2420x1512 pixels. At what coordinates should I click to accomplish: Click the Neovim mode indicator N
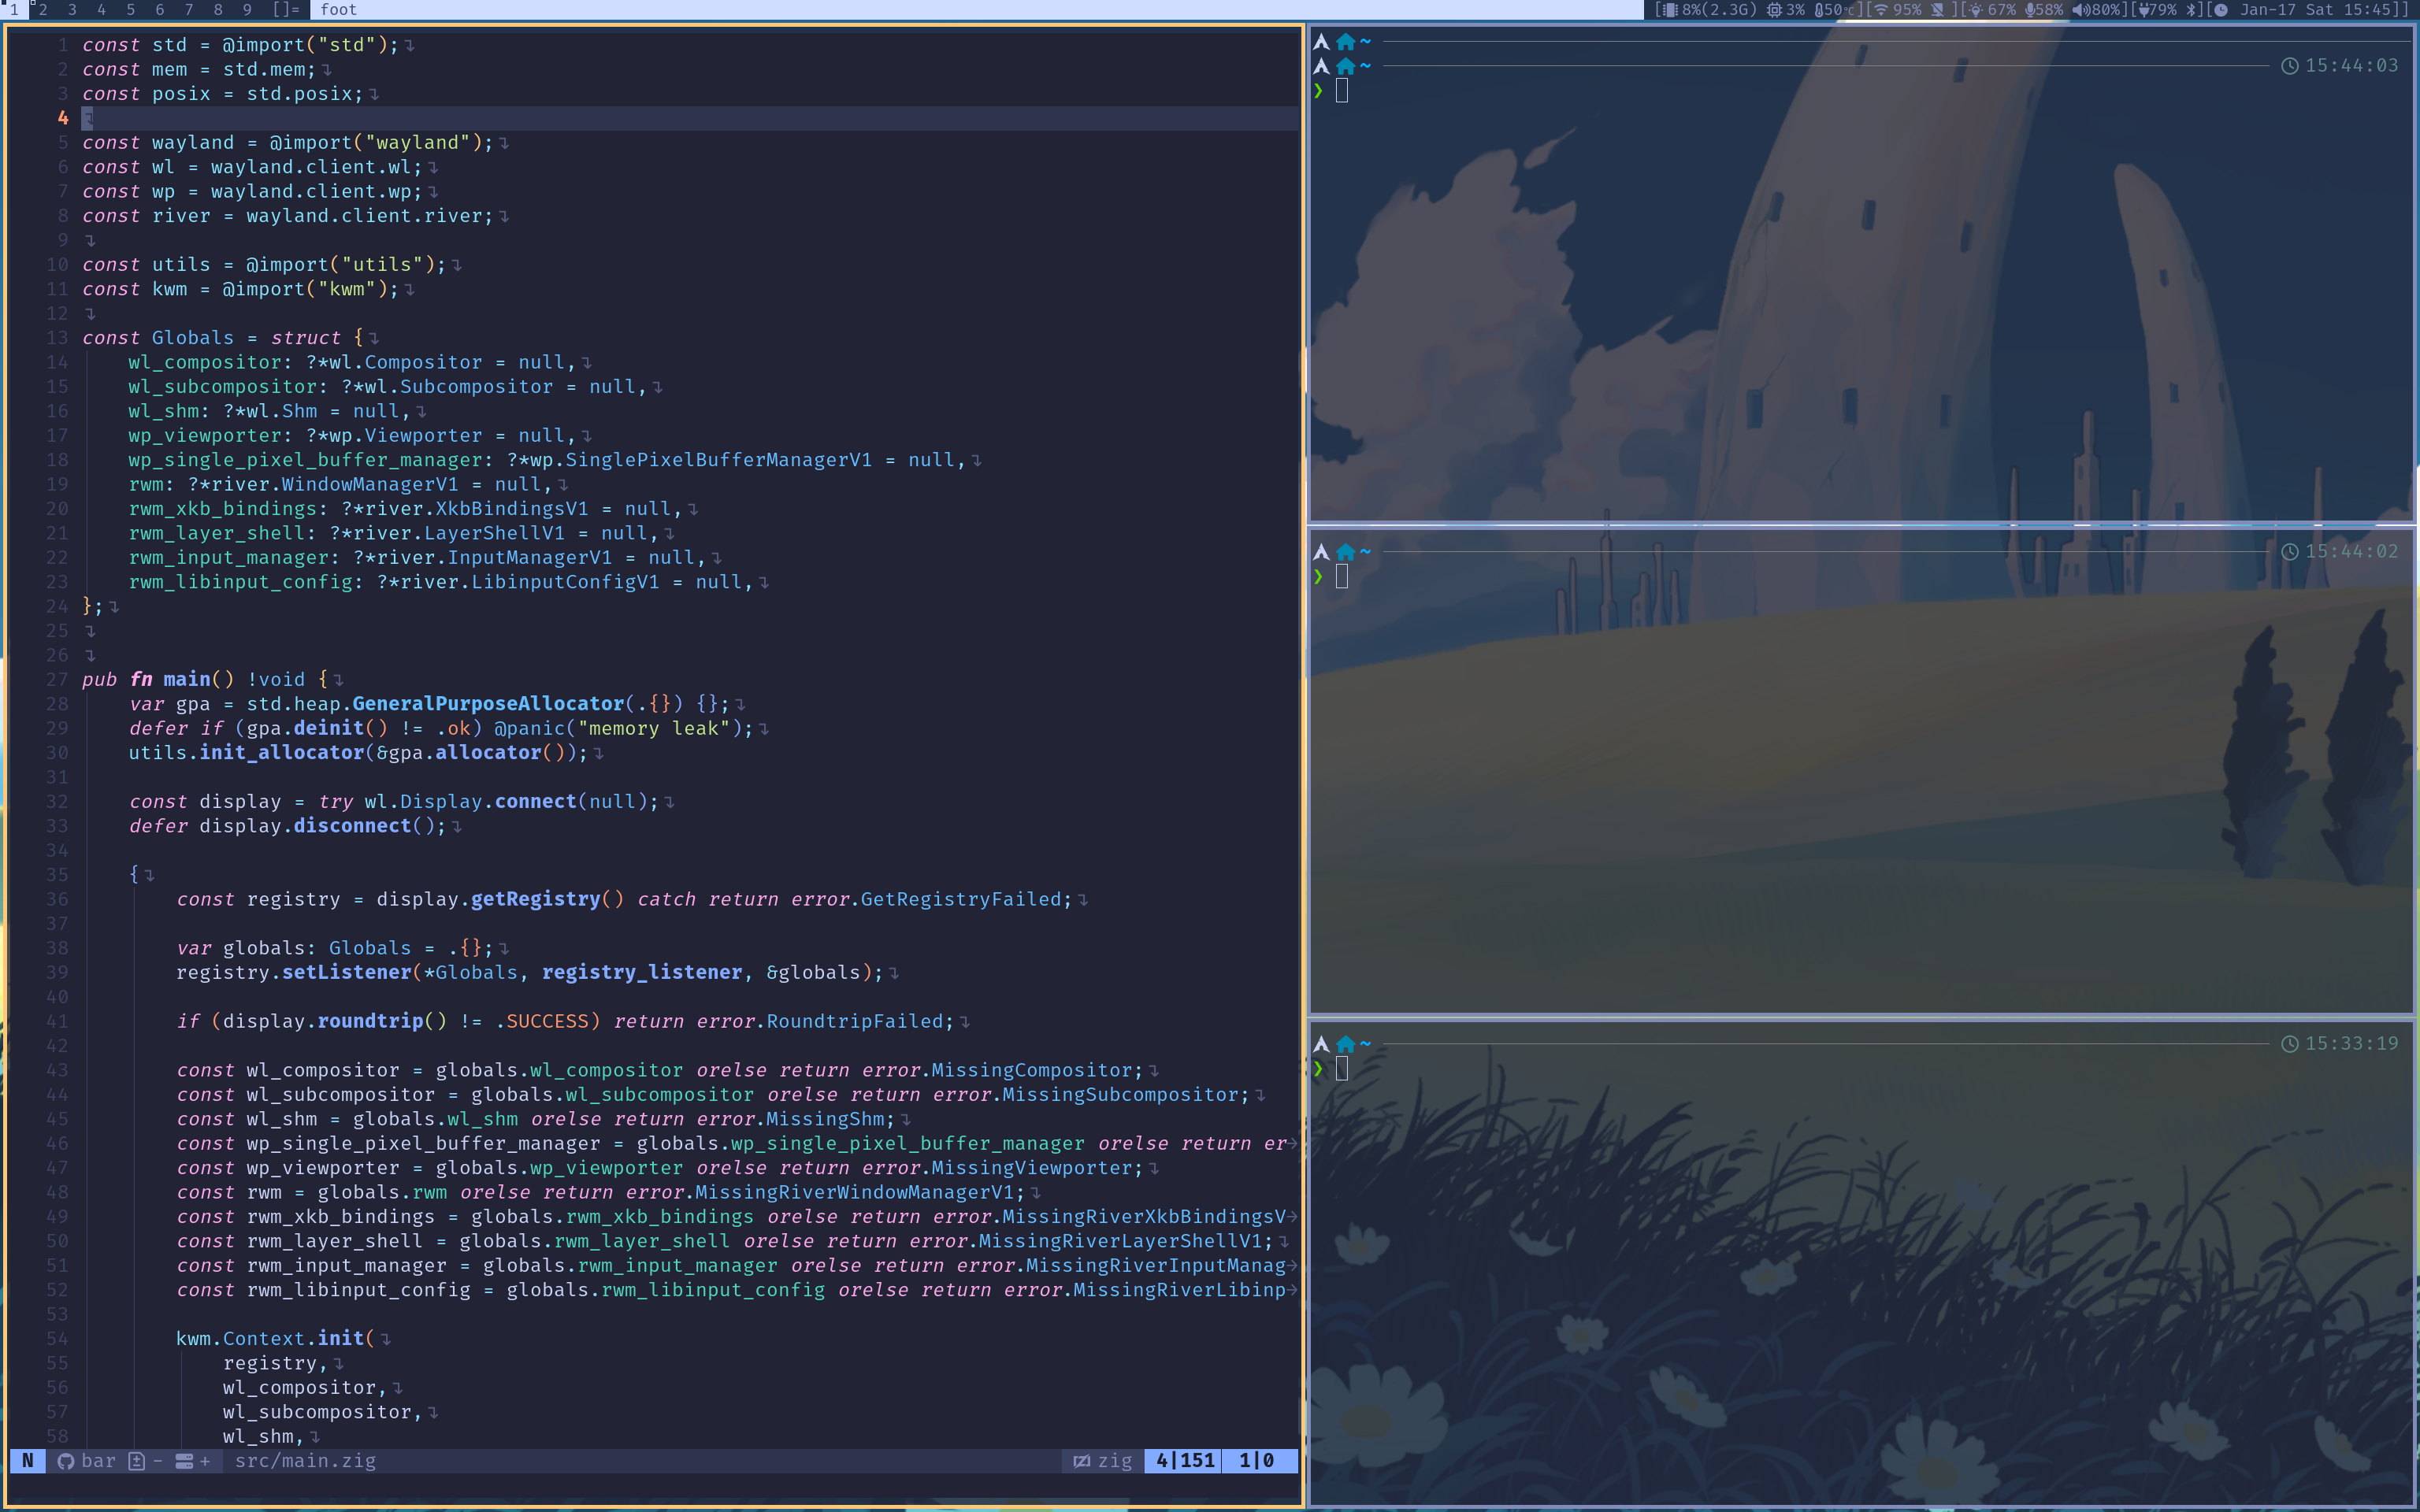coord(29,1461)
